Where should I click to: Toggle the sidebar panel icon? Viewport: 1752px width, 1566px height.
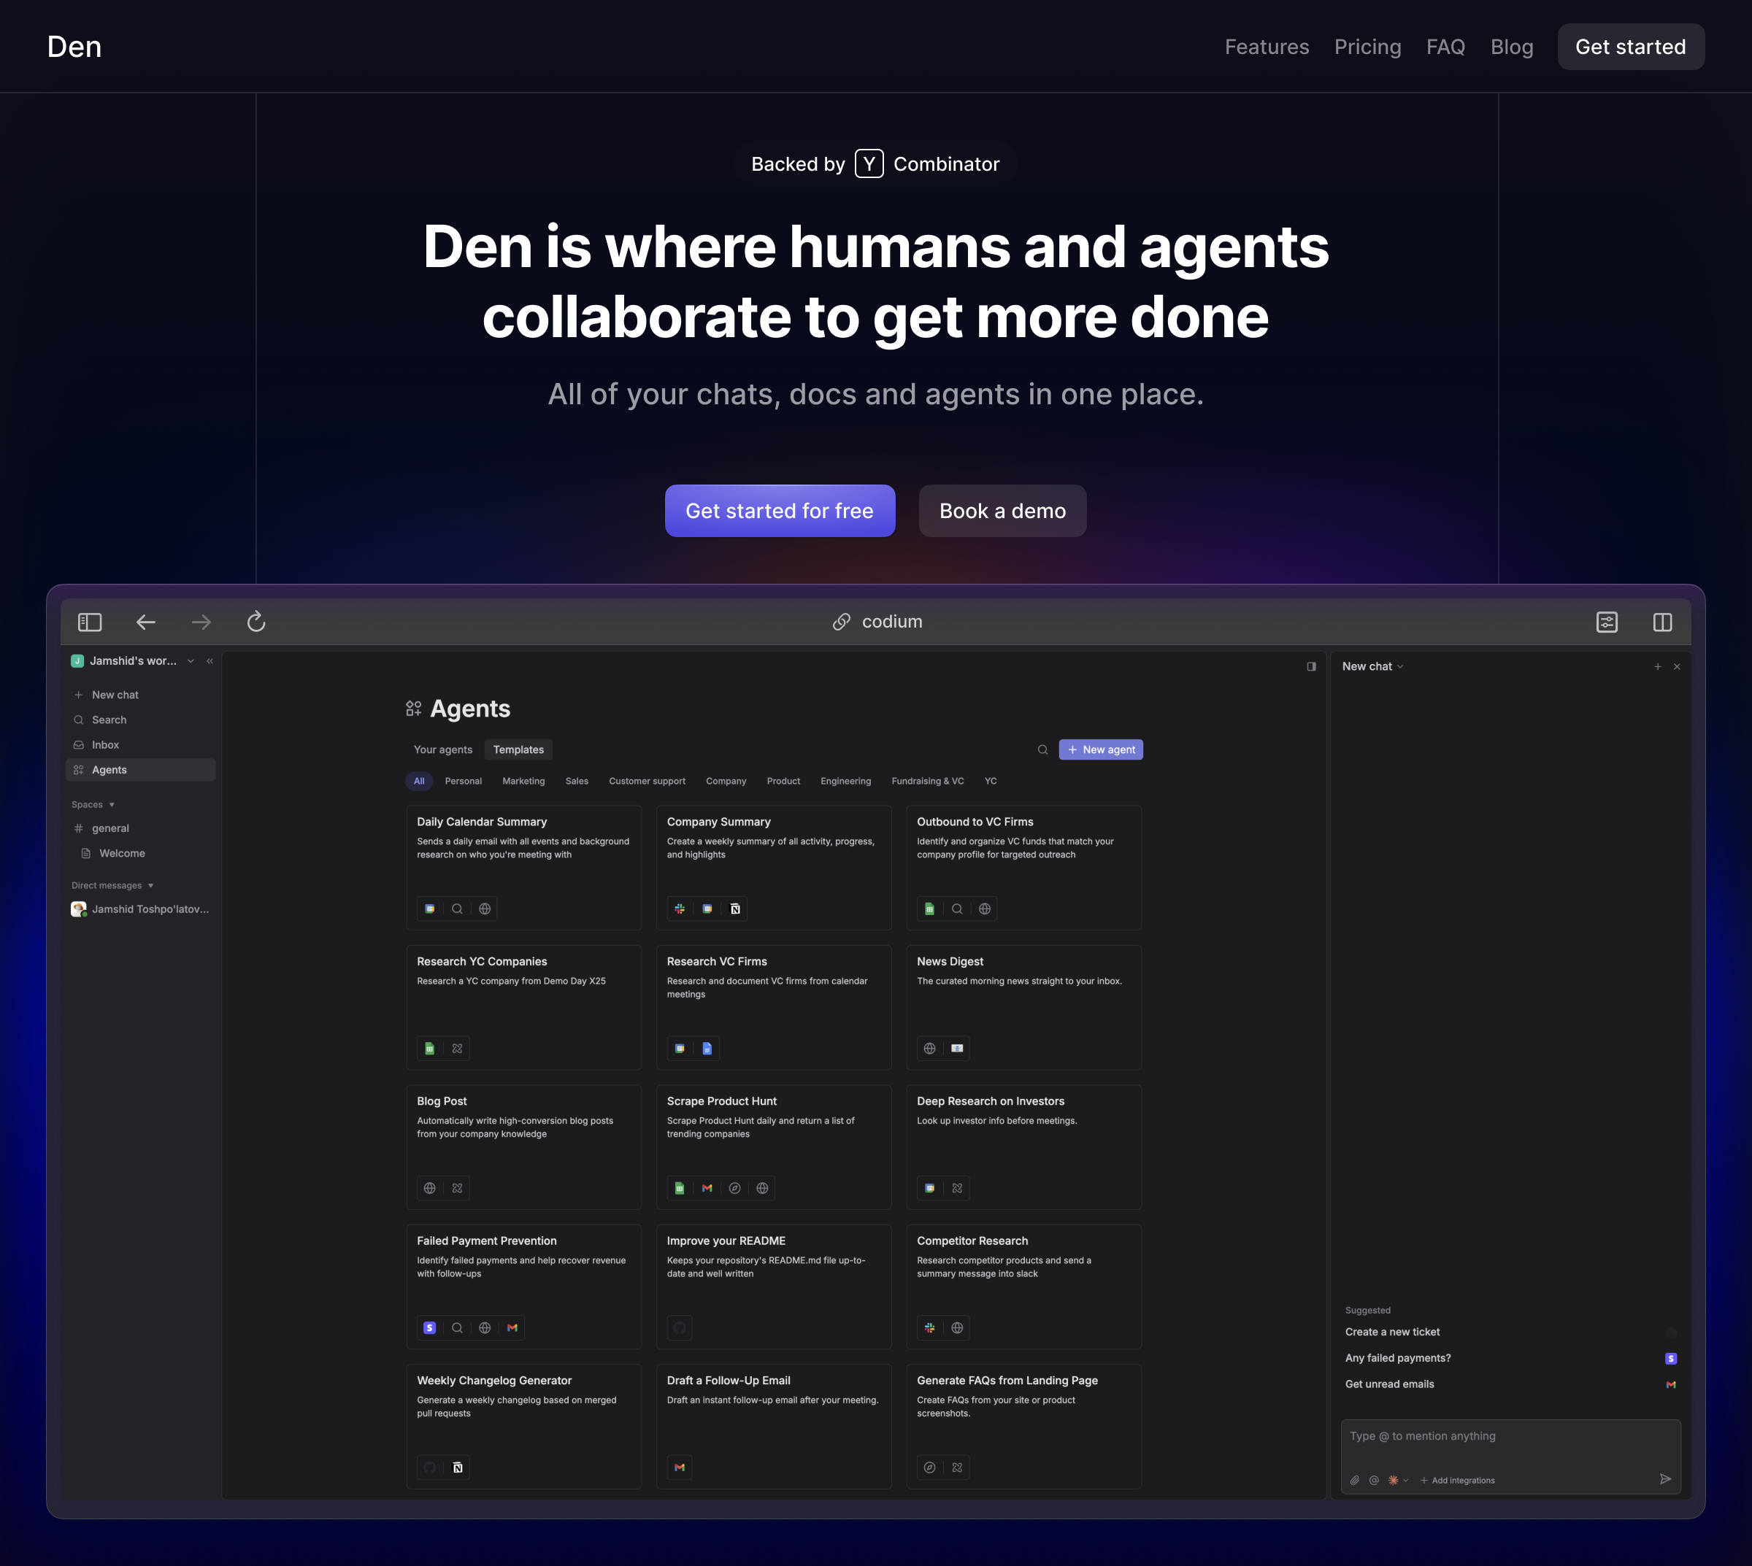[x=90, y=622]
